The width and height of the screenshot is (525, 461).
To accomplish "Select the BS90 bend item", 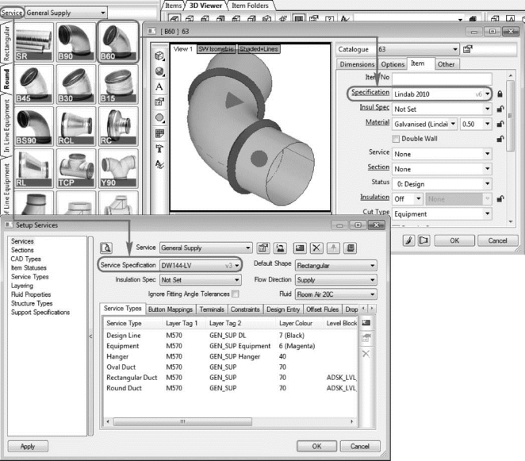I will pos(34,126).
